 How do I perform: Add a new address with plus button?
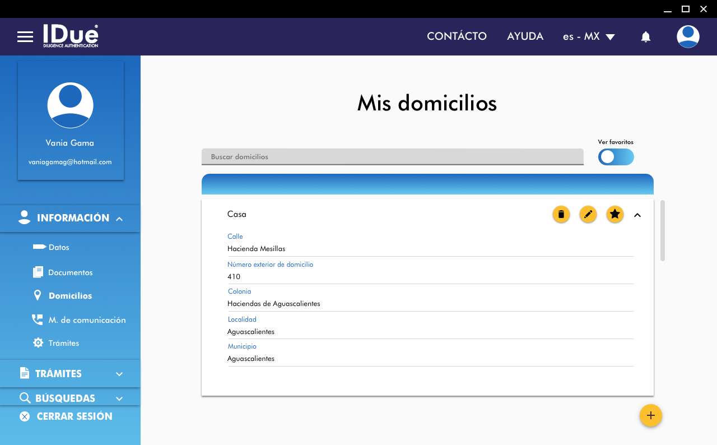(650, 415)
